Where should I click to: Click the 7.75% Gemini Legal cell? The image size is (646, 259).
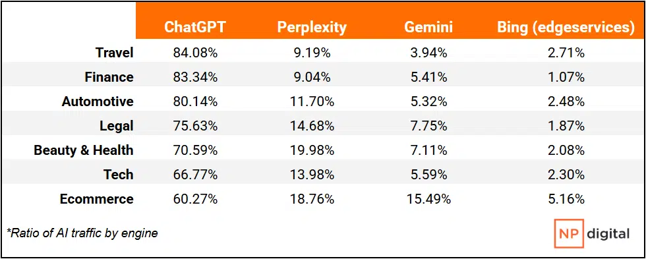[x=428, y=126]
